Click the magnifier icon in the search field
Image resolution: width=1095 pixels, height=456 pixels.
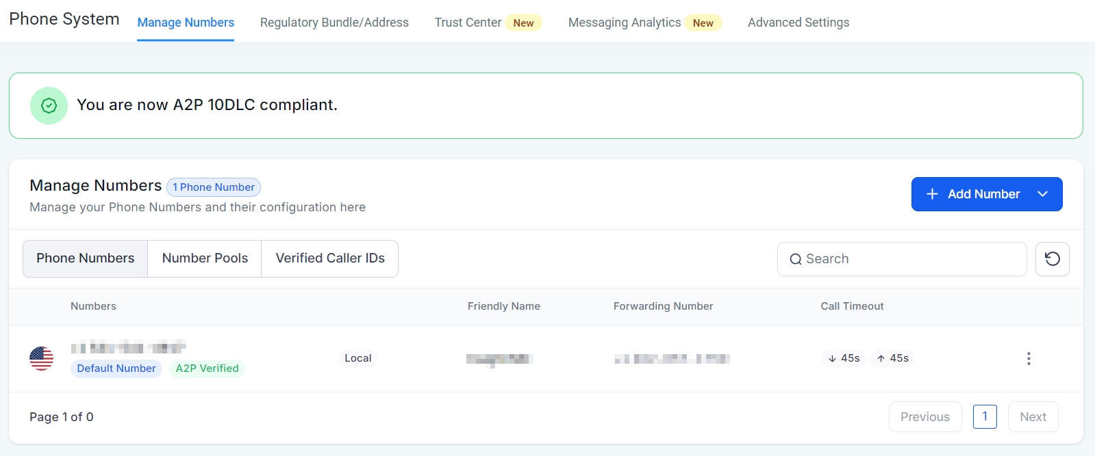[795, 259]
